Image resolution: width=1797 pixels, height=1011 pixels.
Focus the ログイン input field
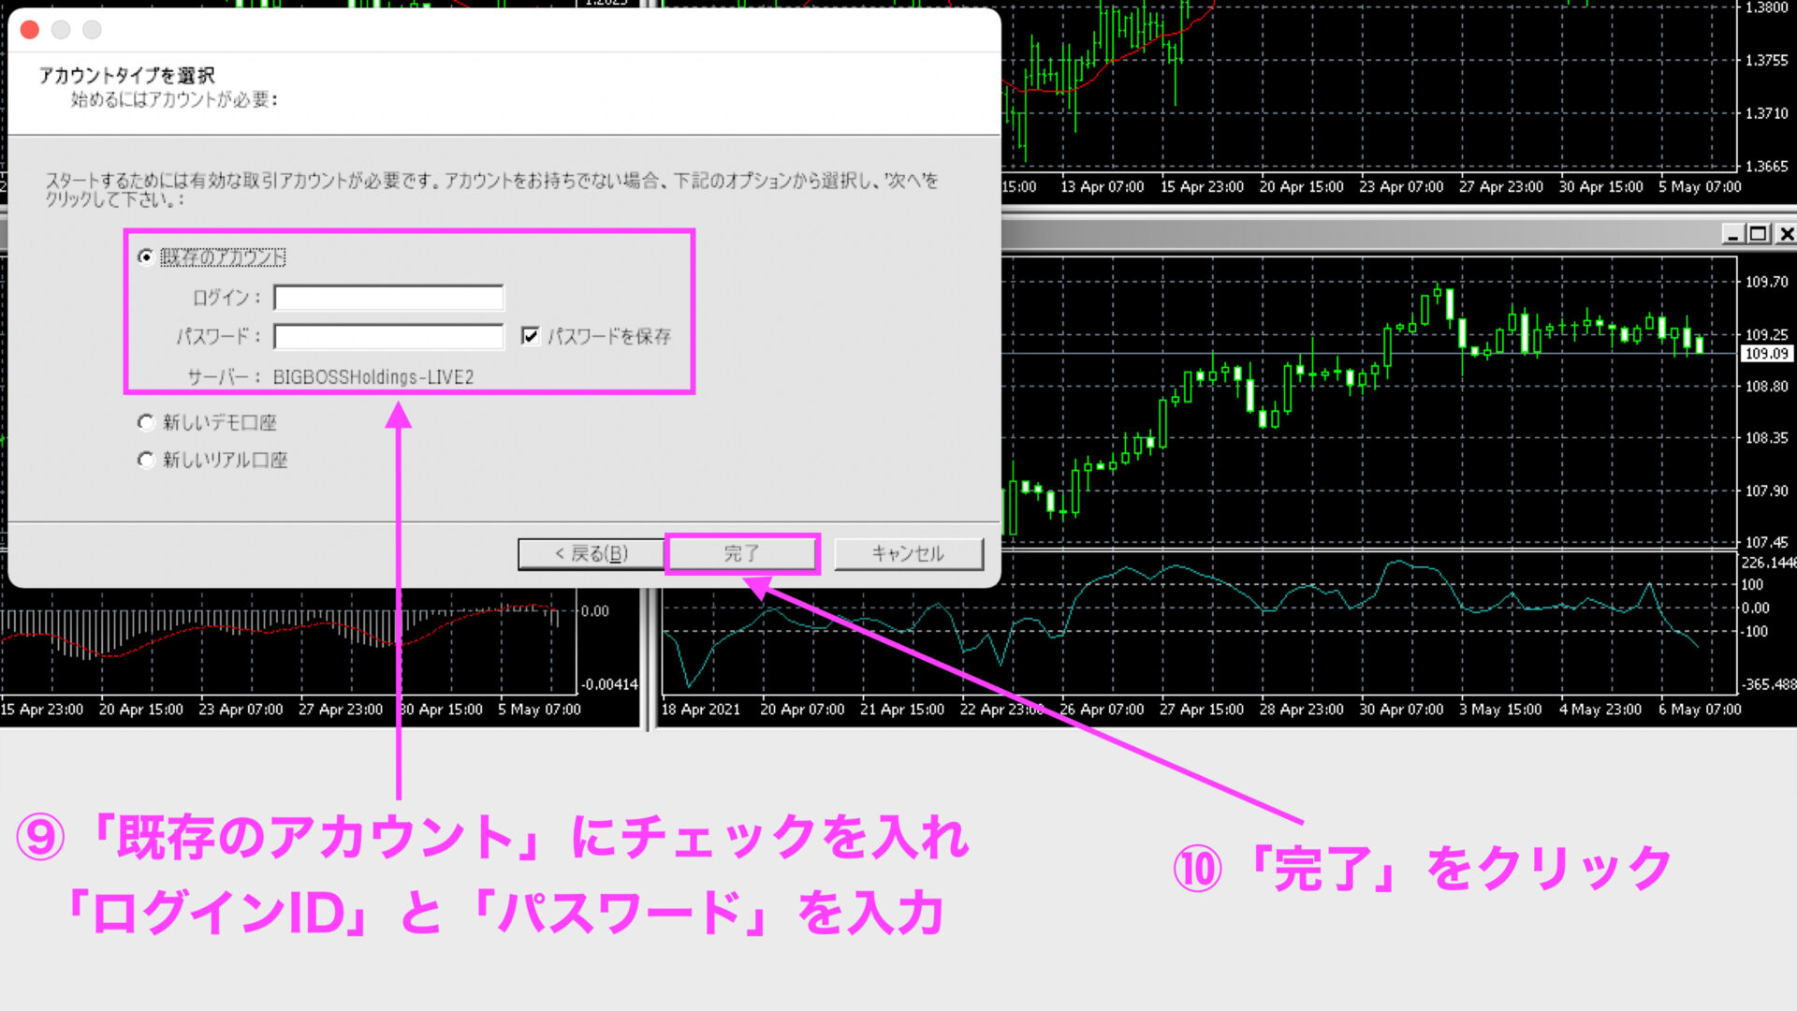tap(388, 298)
